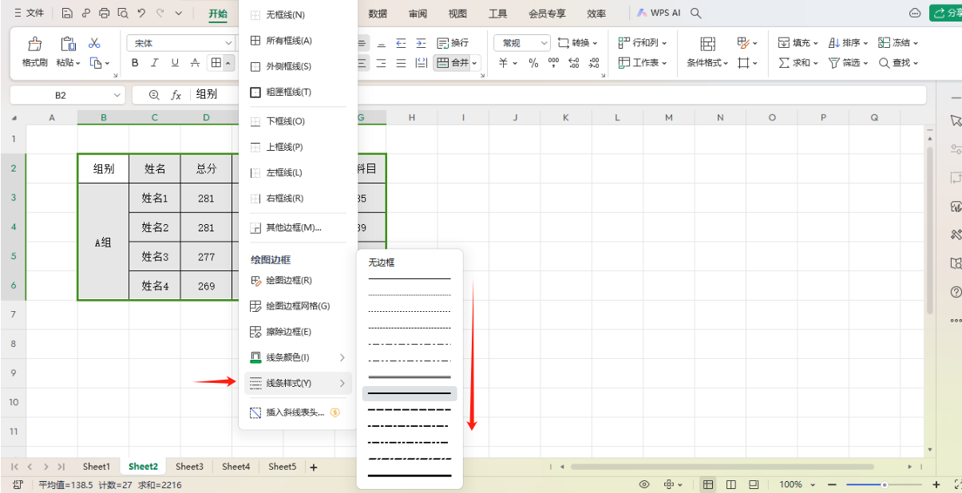Click the Percent style icon
Image resolution: width=962 pixels, height=493 pixels.
tap(533, 63)
